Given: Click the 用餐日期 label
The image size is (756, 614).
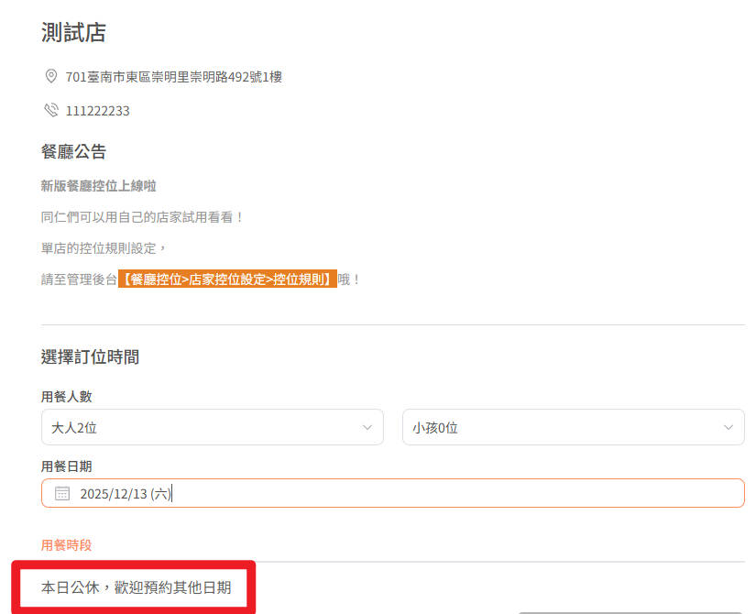Looking at the screenshot, I should [66, 466].
